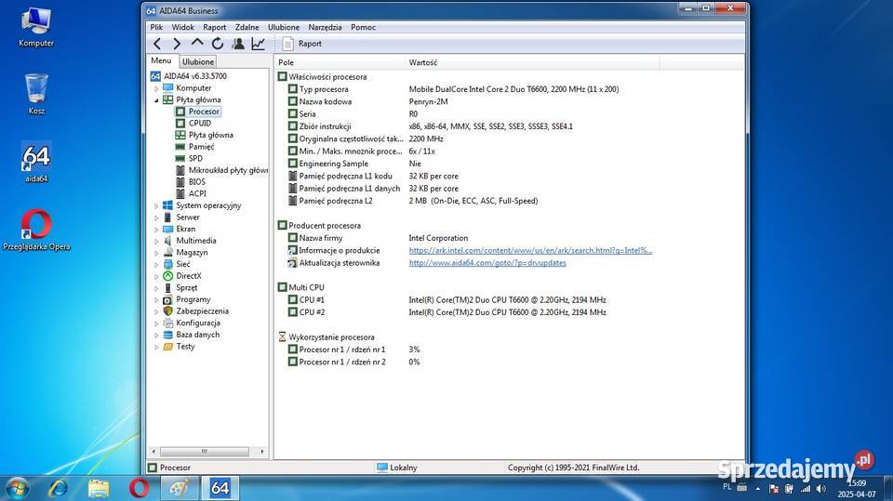Select the SPD tree item

pyautogui.click(x=195, y=158)
